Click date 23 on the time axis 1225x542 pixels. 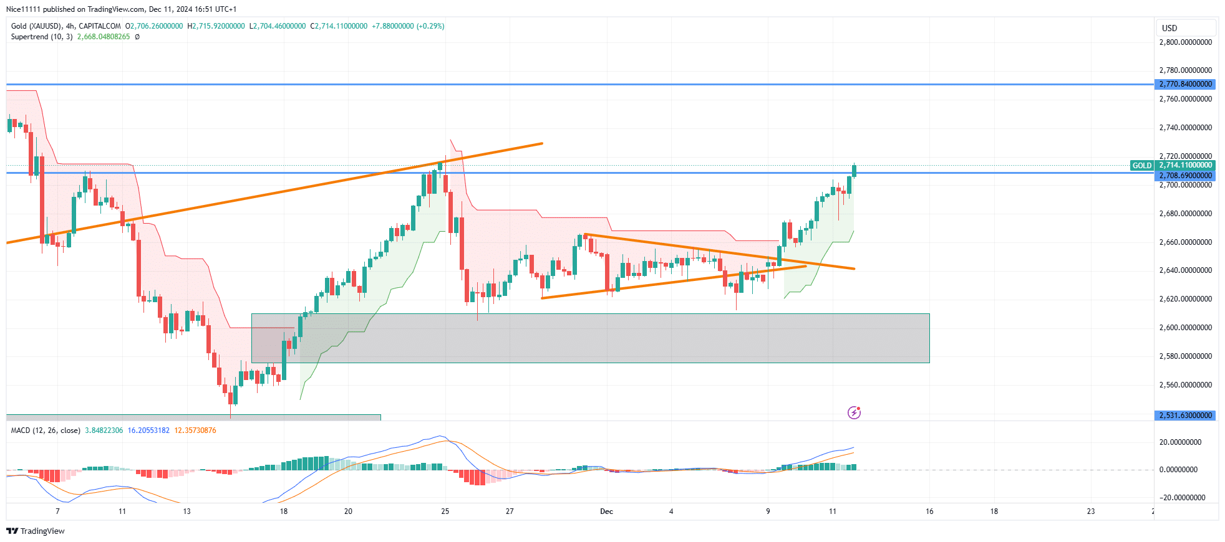pyautogui.click(x=1091, y=511)
